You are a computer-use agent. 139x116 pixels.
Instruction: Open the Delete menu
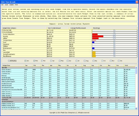click(11, 5)
